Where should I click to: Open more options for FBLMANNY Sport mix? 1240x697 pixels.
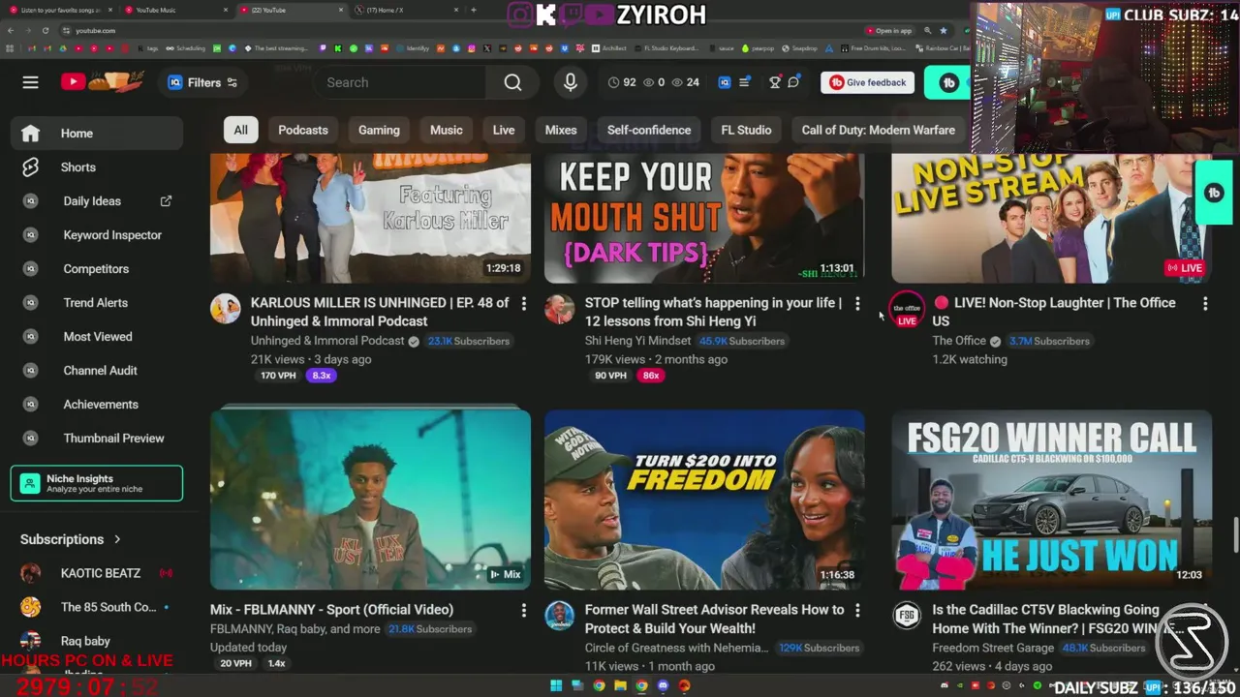pos(524,611)
